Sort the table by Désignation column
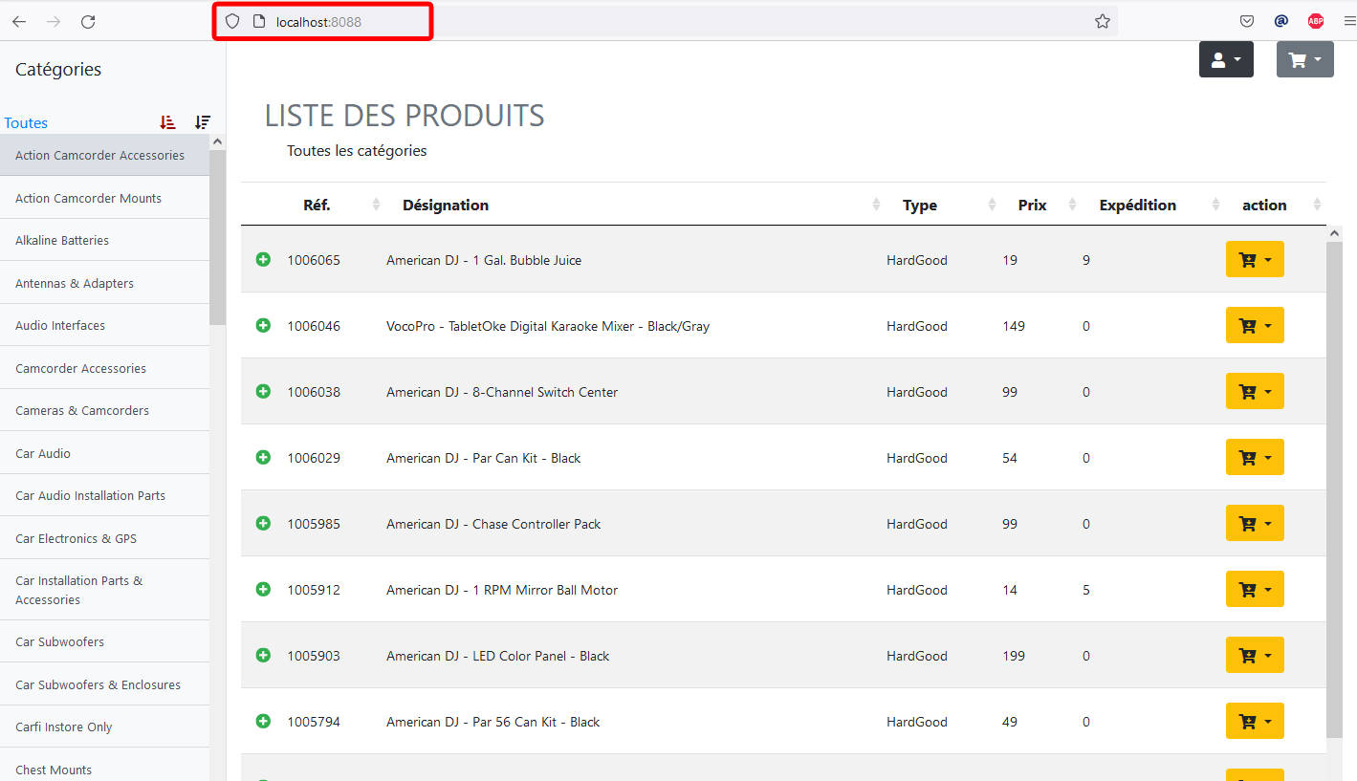This screenshot has width=1357, height=781. point(635,205)
